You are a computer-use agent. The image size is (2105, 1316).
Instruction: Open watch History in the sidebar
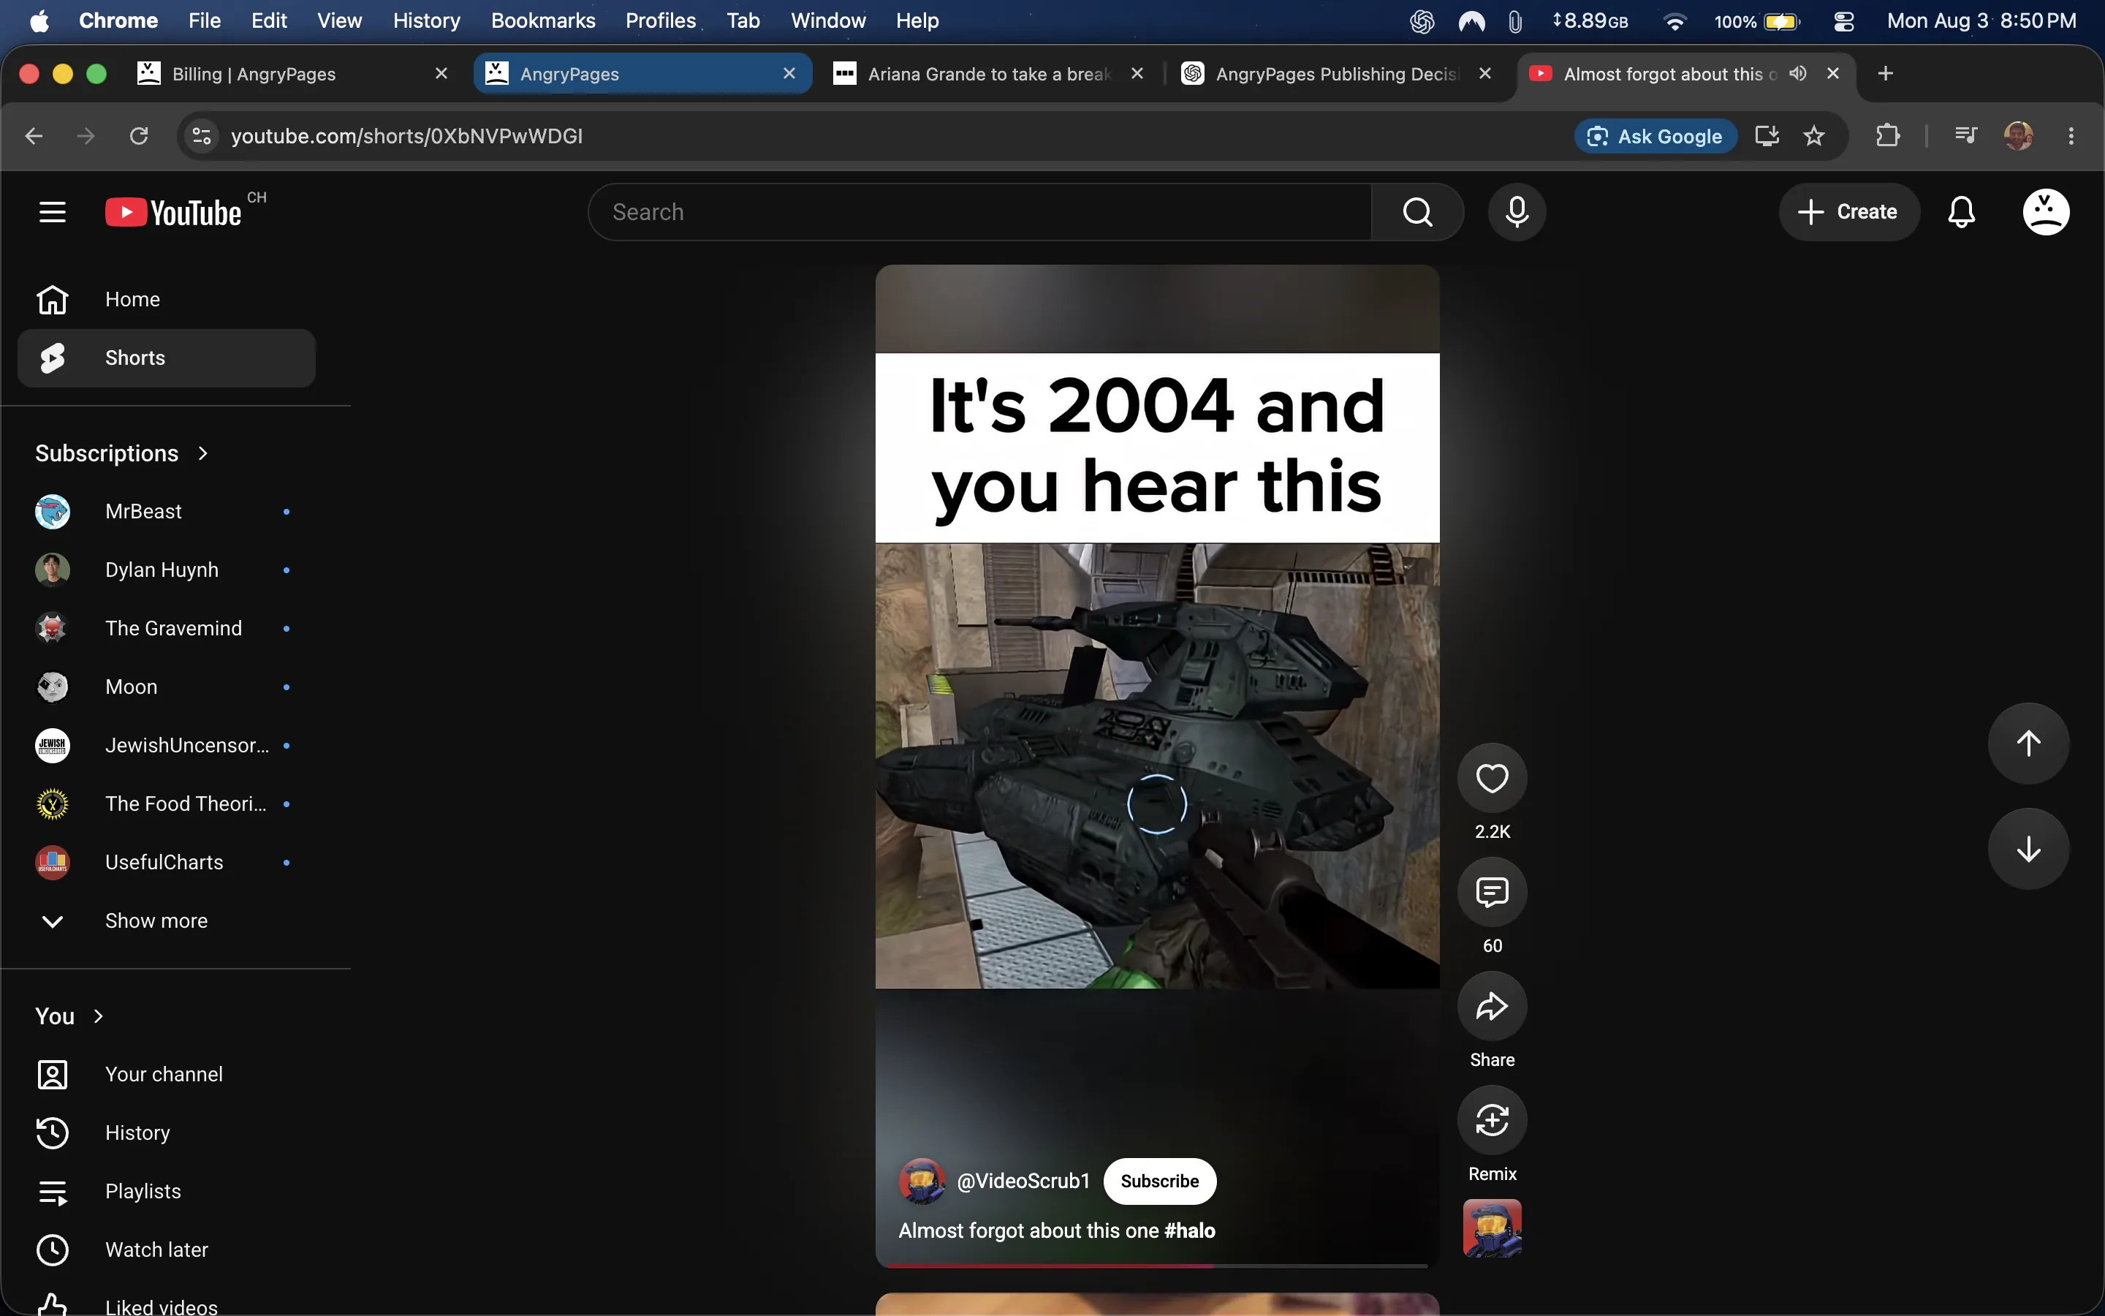pyautogui.click(x=166, y=1132)
